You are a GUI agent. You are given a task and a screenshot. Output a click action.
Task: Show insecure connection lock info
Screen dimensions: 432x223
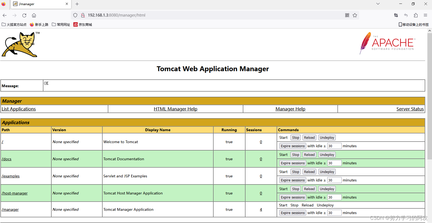click(83, 15)
